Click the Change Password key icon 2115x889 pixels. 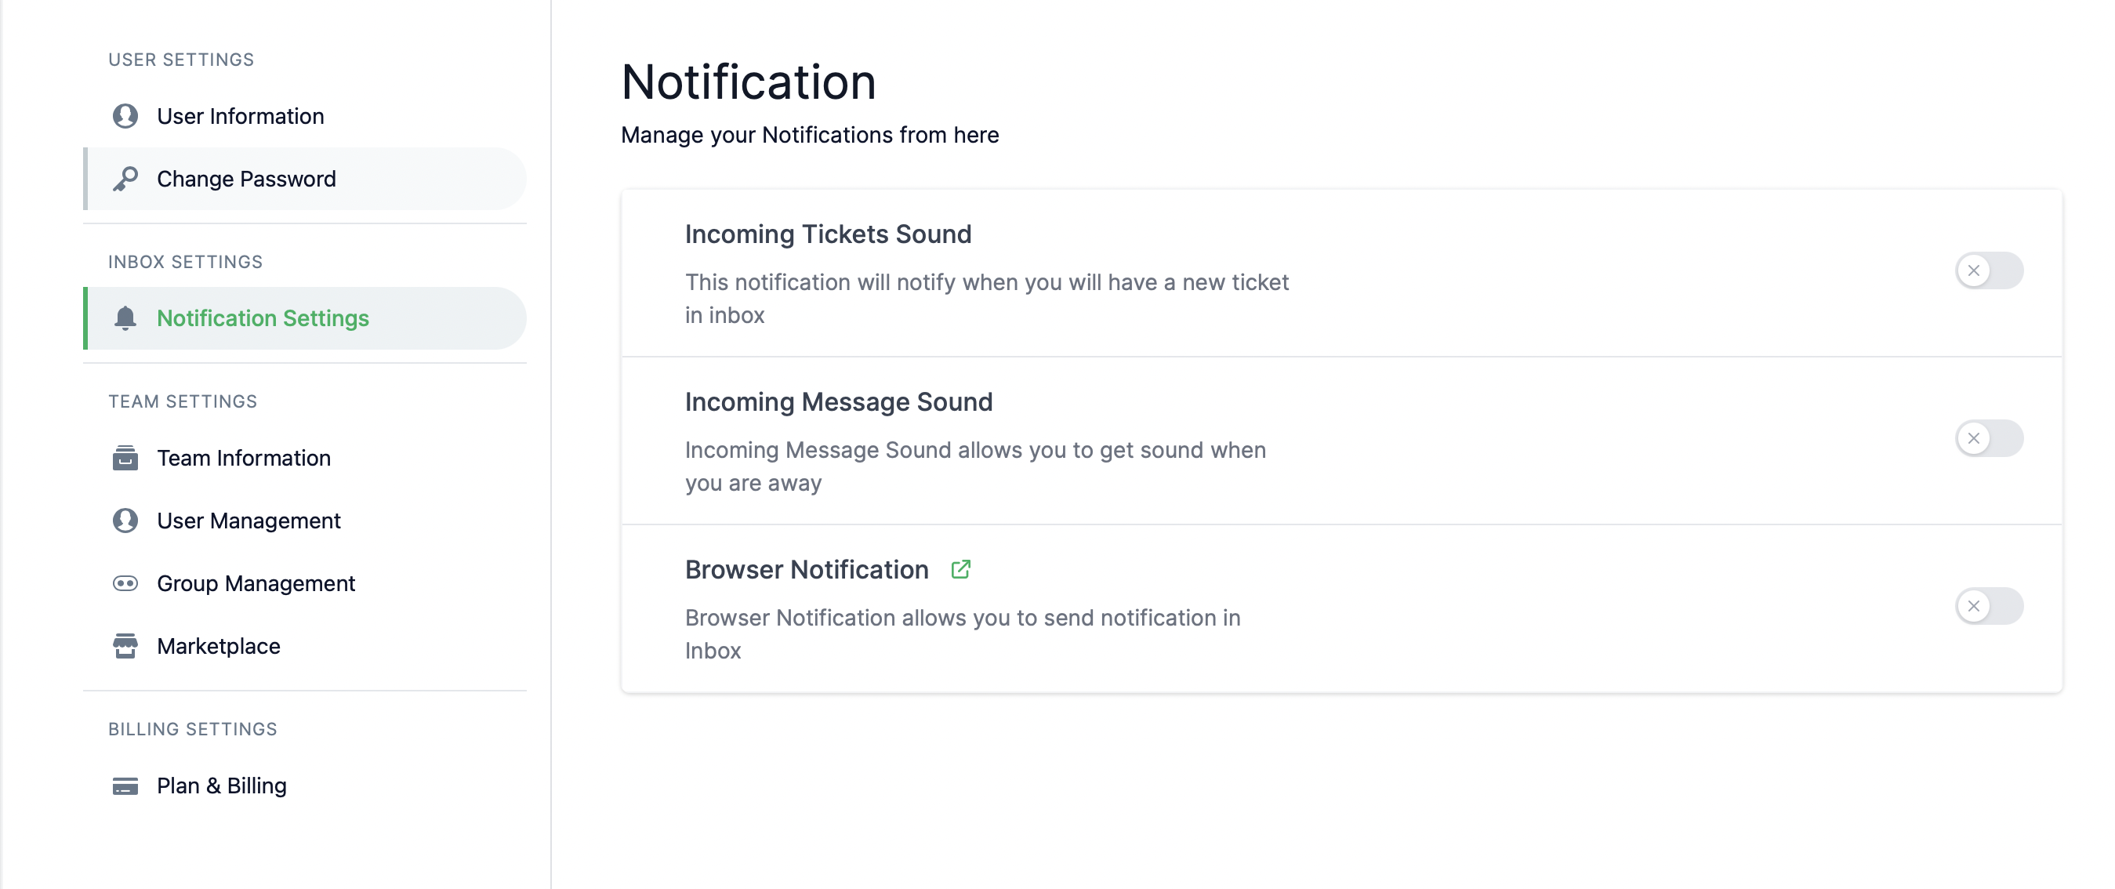pos(125,178)
